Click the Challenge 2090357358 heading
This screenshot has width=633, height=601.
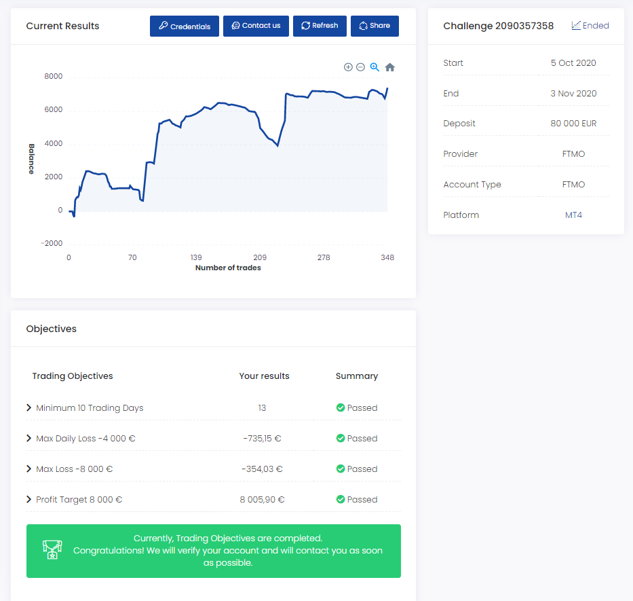coord(498,26)
